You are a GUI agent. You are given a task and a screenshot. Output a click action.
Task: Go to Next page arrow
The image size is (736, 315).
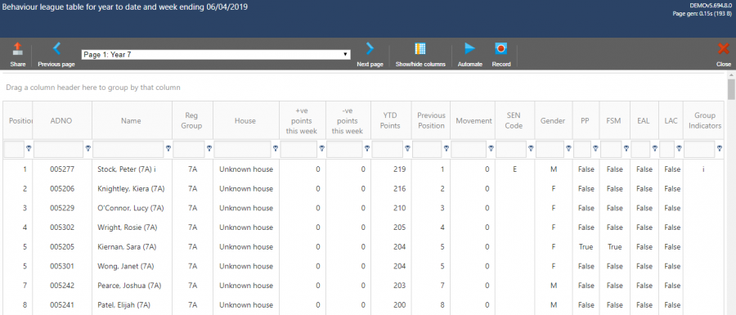click(370, 48)
